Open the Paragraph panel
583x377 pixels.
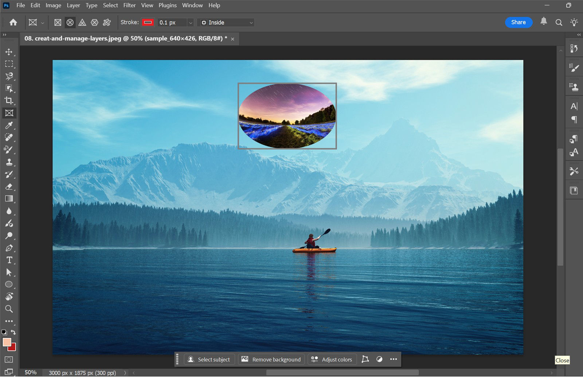pyautogui.click(x=574, y=119)
